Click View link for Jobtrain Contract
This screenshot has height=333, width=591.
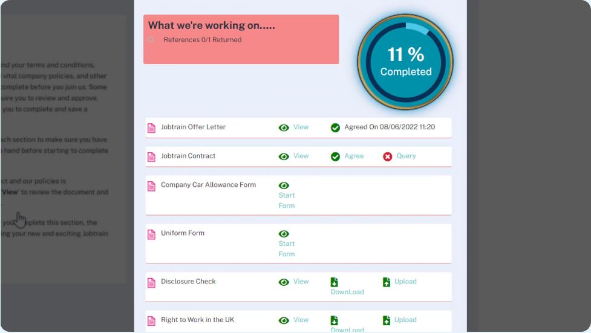pyautogui.click(x=301, y=156)
